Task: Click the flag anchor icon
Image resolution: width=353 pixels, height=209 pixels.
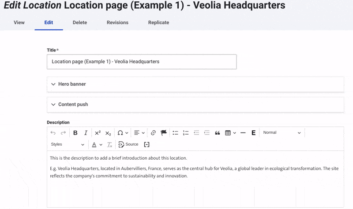Action: 164,133
